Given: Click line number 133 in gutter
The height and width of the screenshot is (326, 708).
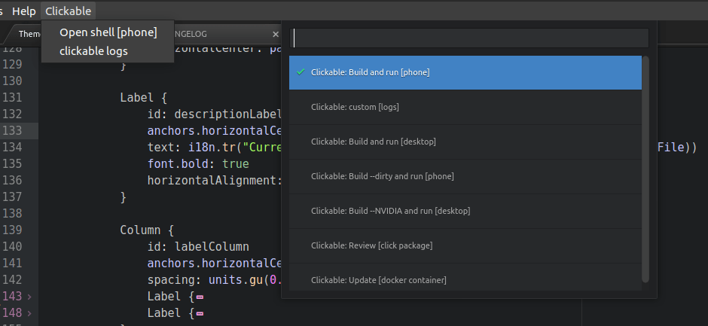Looking at the screenshot, I should pyautogui.click(x=12, y=130).
